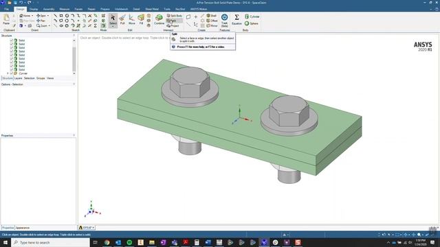Open the Sheet Metal ribbon tab
The height and width of the screenshot is (247, 440).
152,9
